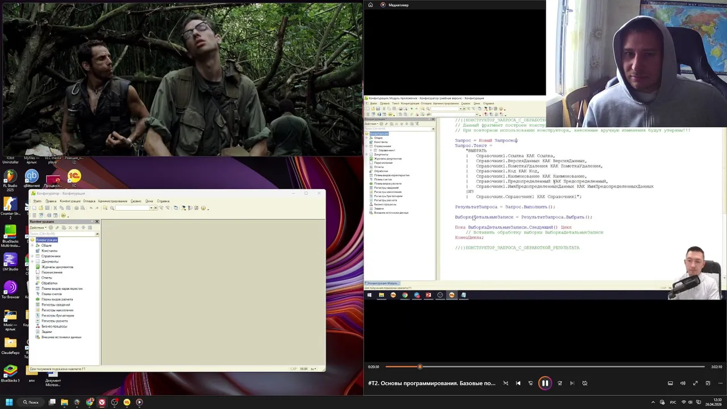
Task: Click the configuration tree search field
Action: (62, 233)
